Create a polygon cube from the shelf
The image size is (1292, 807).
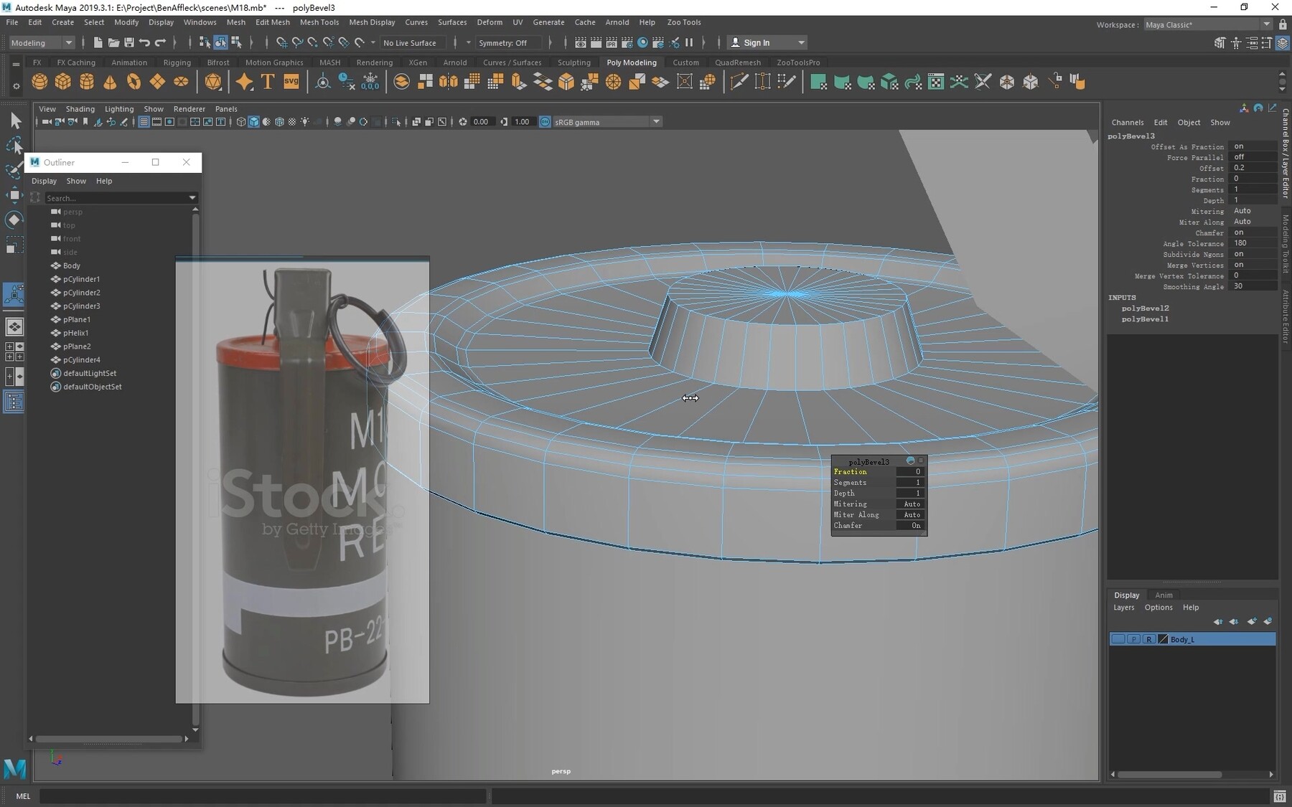(x=63, y=82)
